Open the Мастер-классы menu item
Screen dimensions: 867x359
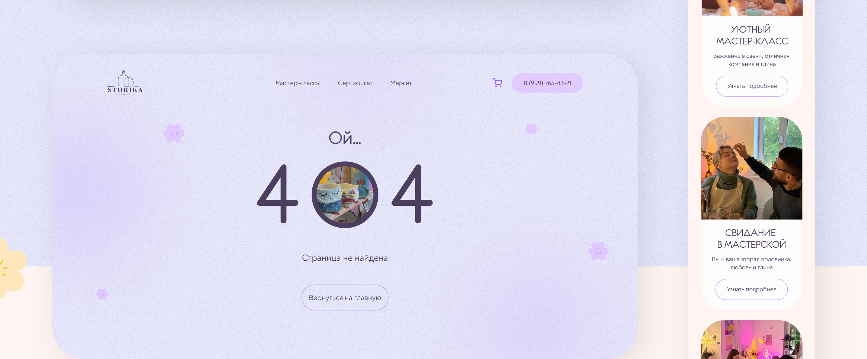click(298, 83)
